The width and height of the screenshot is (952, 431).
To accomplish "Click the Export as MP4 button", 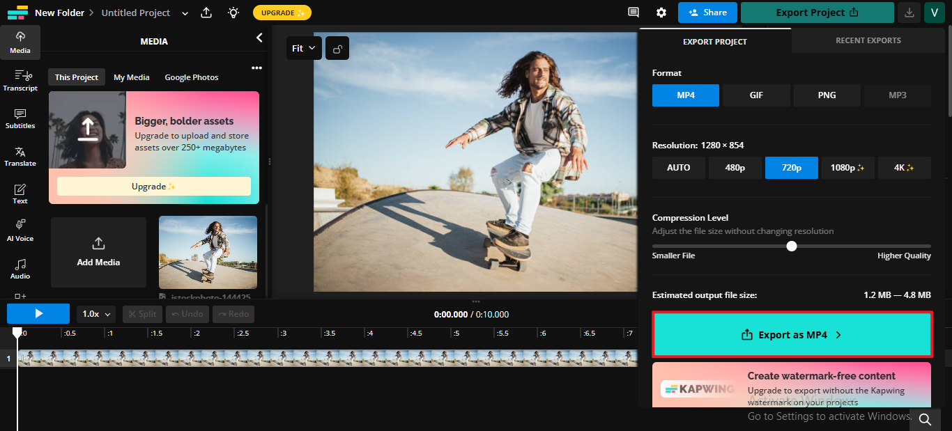I will [x=792, y=334].
